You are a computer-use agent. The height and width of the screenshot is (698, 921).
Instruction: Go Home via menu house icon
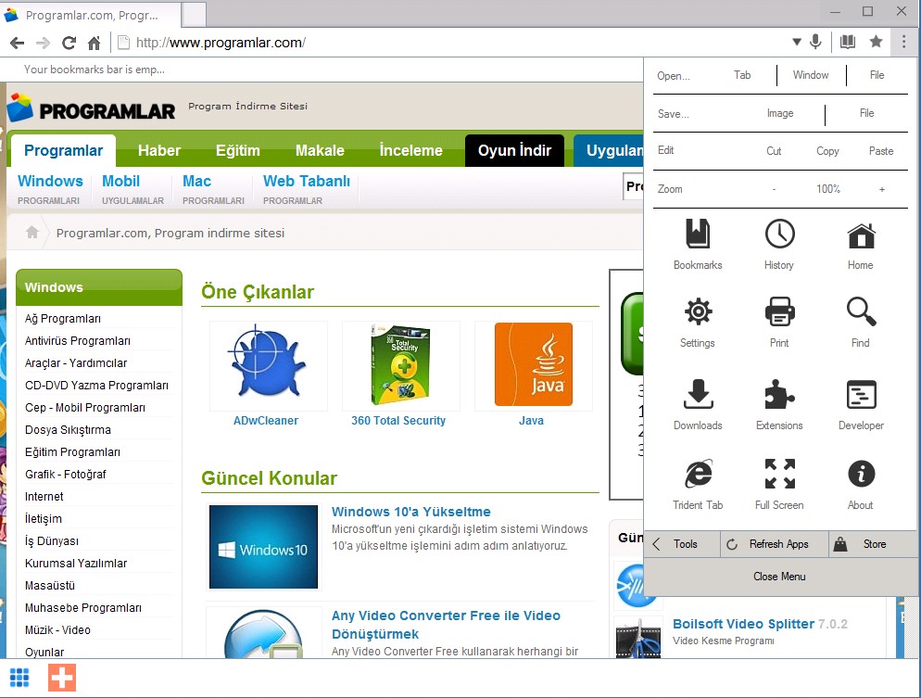coord(861,235)
